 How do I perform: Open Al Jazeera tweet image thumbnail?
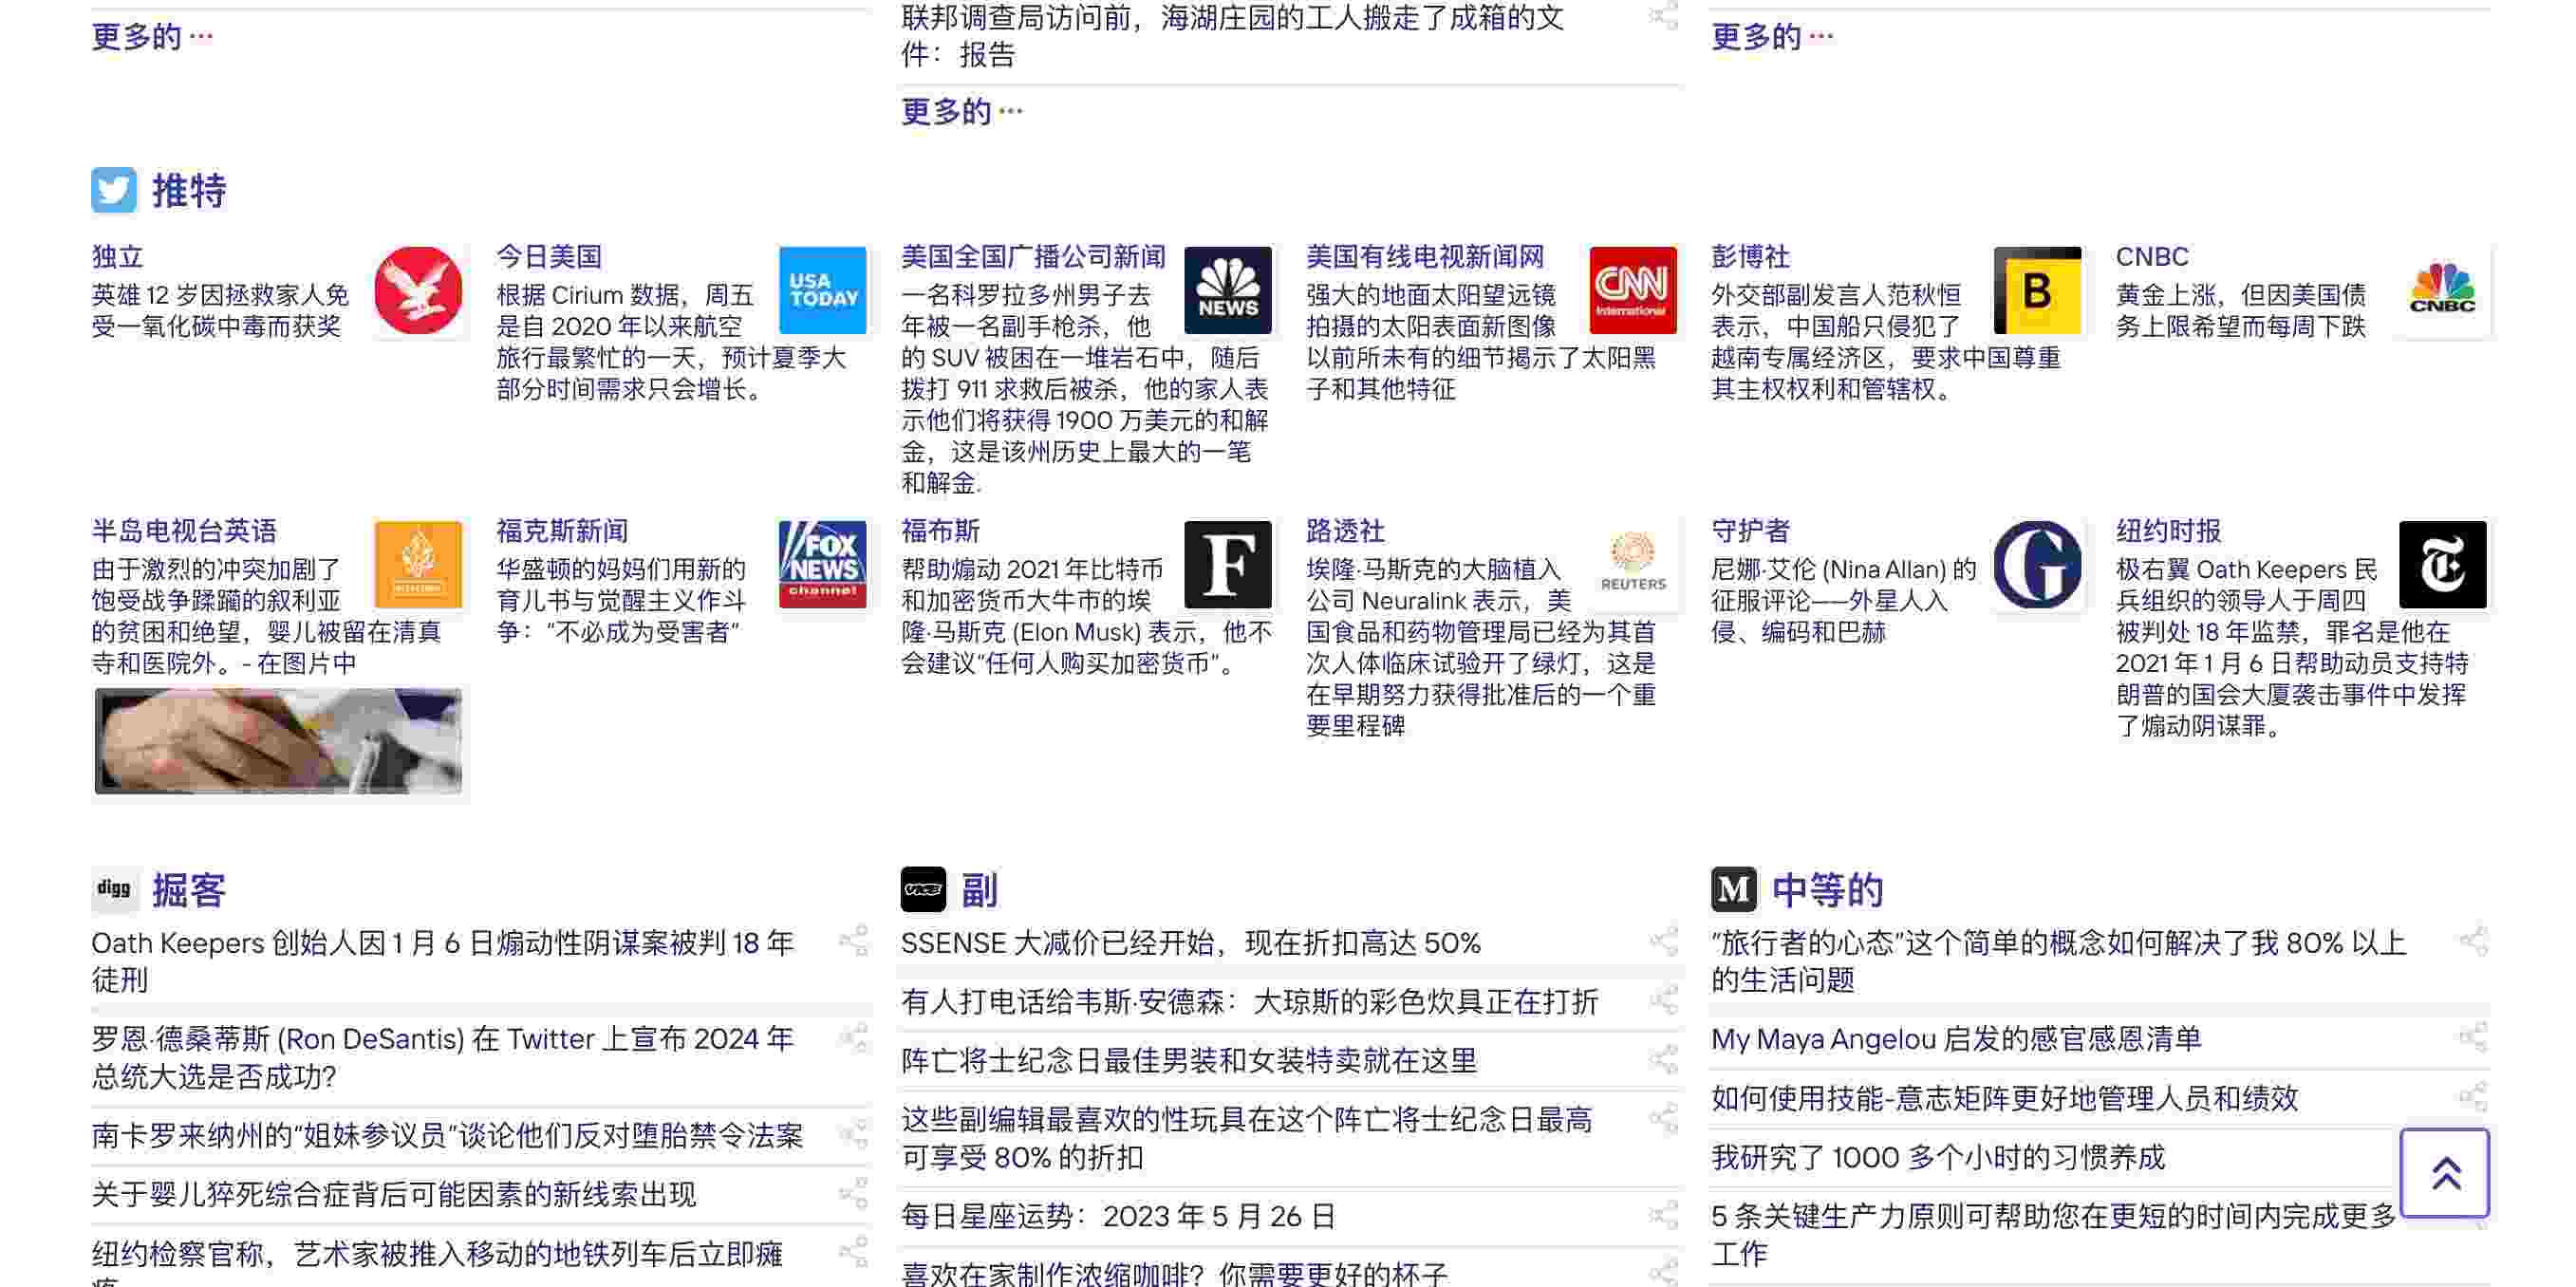click(278, 741)
